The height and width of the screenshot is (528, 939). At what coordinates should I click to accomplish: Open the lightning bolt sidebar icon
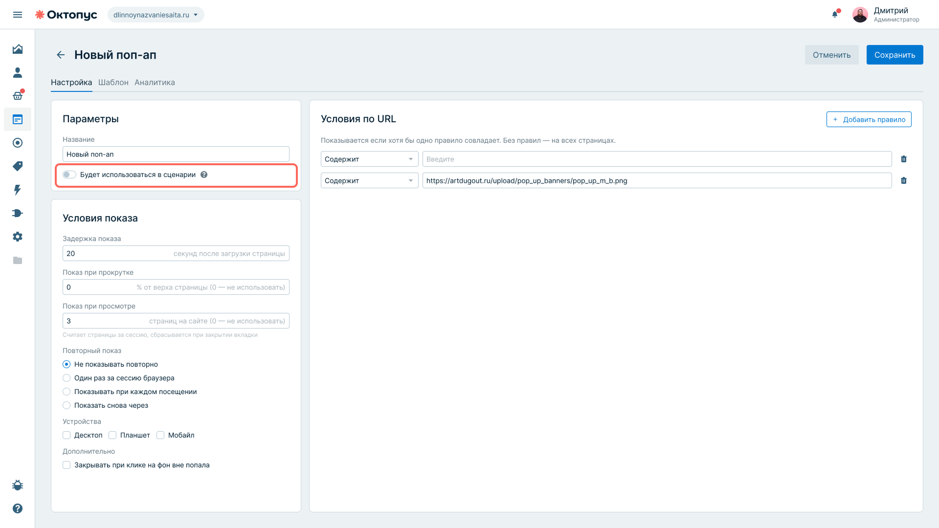tap(18, 190)
